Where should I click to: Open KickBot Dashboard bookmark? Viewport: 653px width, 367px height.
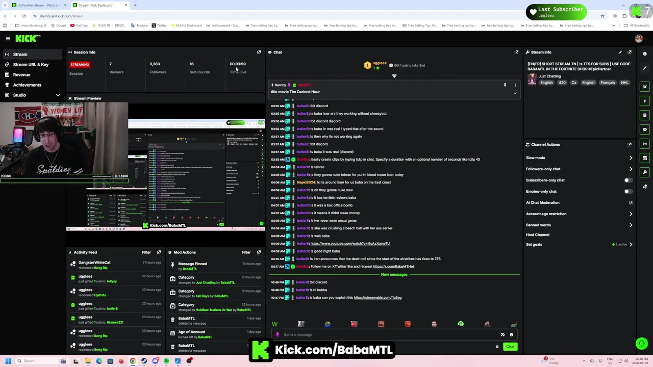click(x=186, y=25)
